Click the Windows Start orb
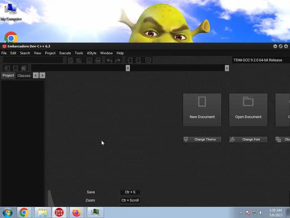Screen dimensions: 290x218 coord(8,212)
